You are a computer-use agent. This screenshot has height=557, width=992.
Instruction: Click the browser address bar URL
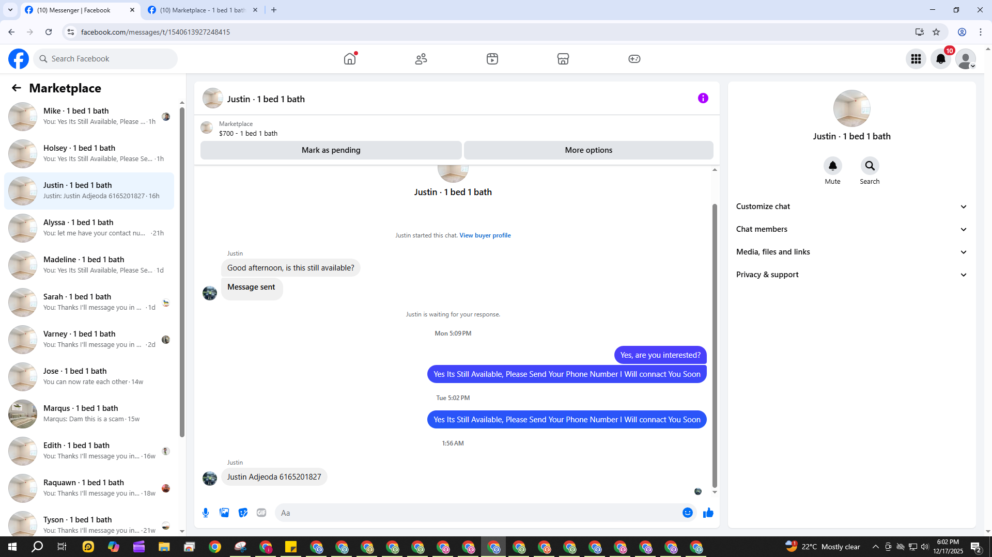click(156, 32)
